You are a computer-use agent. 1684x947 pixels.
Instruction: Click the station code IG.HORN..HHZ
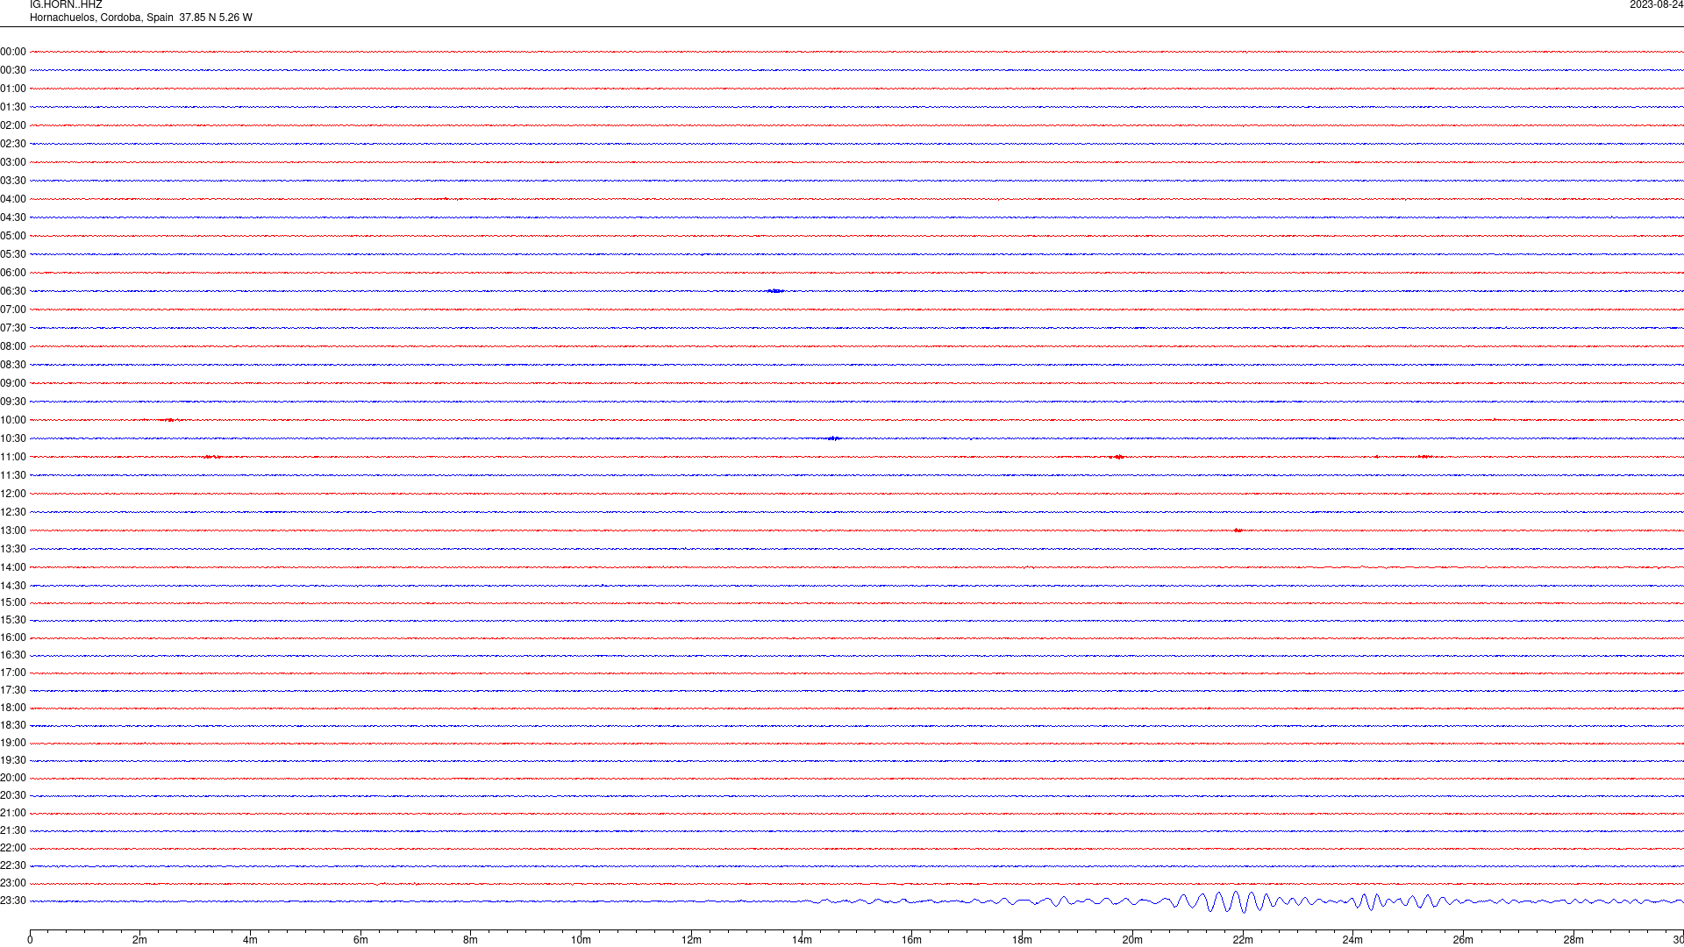coord(66,4)
